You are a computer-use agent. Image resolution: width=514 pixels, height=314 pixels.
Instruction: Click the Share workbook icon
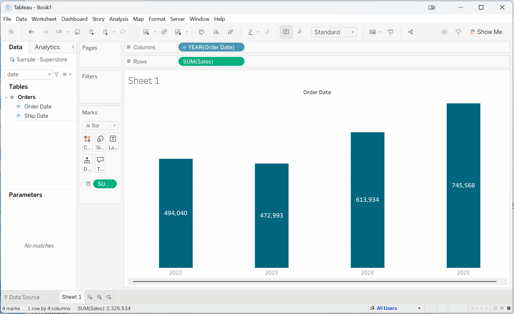click(x=411, y=32)
